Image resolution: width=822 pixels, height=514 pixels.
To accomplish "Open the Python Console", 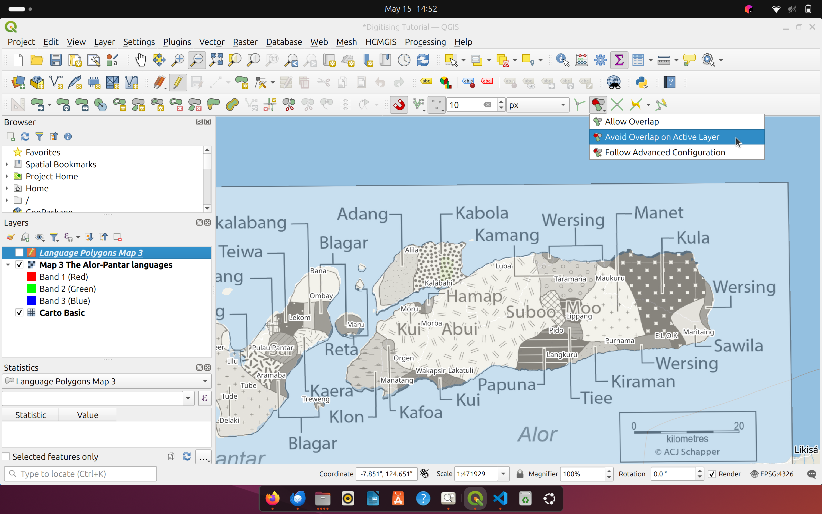I will click(642, 82).
